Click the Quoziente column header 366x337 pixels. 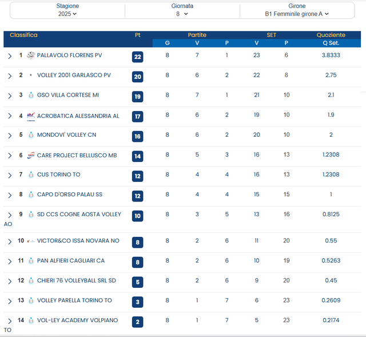331,35
